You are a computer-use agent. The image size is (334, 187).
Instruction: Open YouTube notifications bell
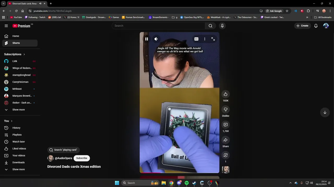click(316, 26)
